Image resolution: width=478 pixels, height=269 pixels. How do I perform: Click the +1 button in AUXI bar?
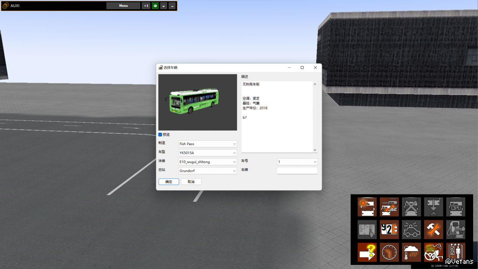(146, 6)
